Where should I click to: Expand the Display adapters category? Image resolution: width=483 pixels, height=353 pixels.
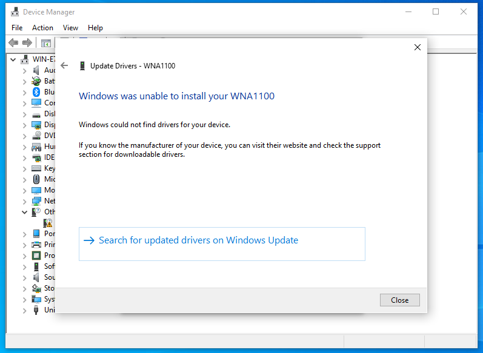25,125
